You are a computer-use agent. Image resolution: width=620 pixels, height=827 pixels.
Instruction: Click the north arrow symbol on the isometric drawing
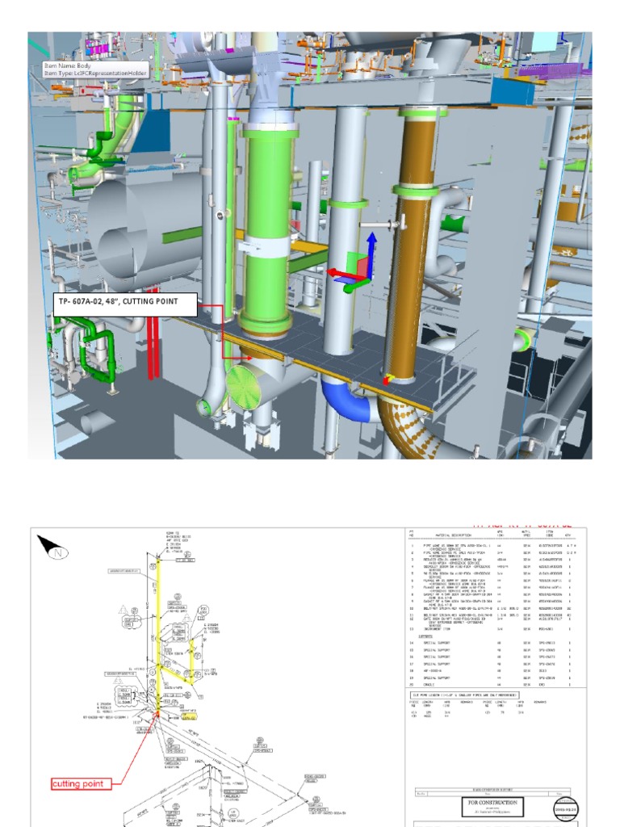coord(53,548)
